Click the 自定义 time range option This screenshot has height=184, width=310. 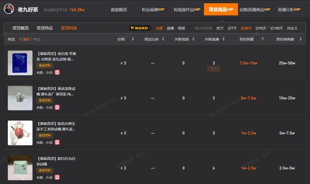pos(292,28)
